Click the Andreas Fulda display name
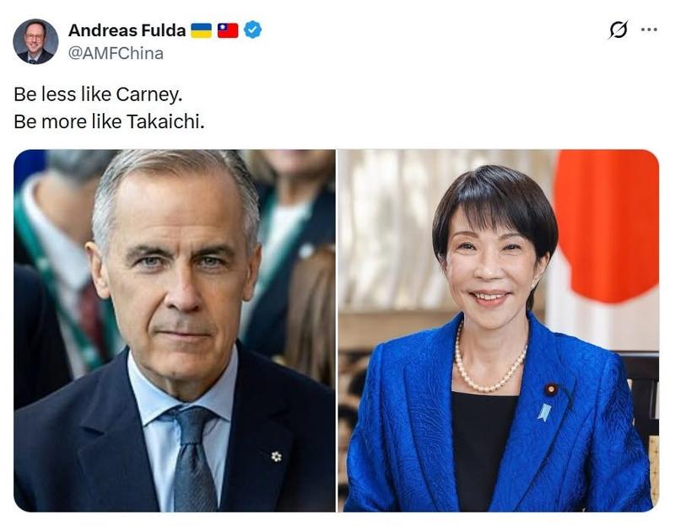This screenshot has width=675, height=531. pyautogui.click(x=127, y=30)
